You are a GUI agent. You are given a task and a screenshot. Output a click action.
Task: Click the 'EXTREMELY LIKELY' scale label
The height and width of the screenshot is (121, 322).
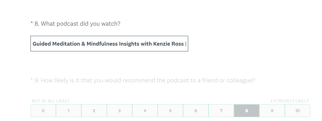(x=290, y=101)
